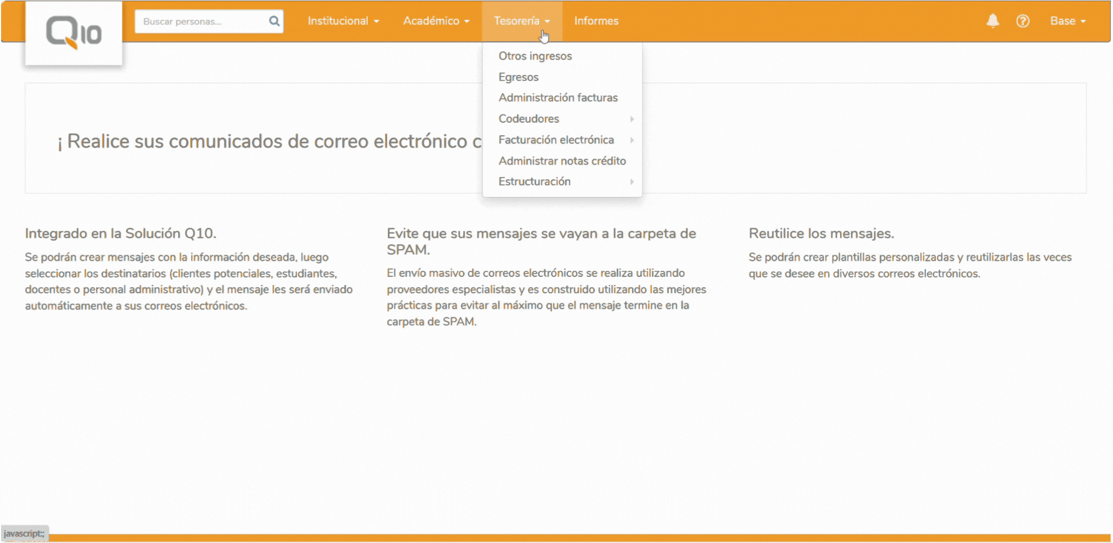This screenshot has width=1113, height=543.
Task: Open the help question mark icon
Action: click(x=1022, y=21)
